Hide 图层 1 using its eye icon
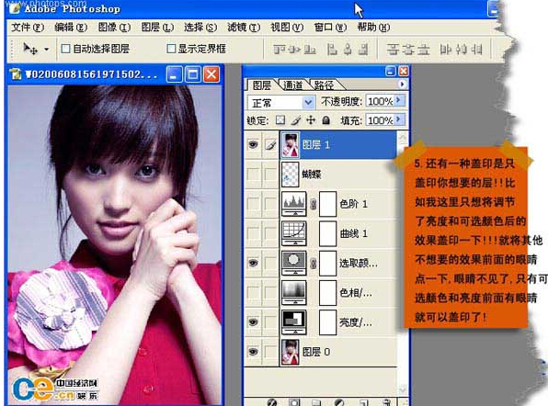Viewport: 548px width, 406px height. (x=253, y=144)
